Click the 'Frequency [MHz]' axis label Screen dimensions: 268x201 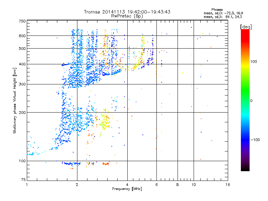point(127,189)
